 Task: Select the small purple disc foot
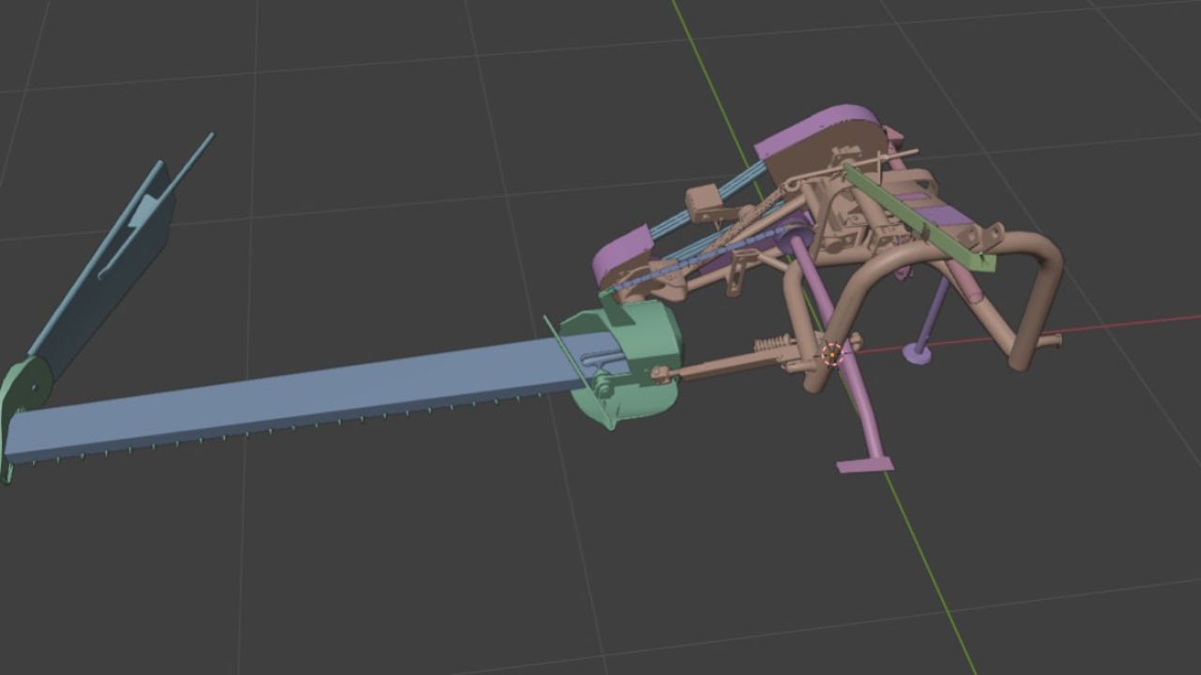916,353
